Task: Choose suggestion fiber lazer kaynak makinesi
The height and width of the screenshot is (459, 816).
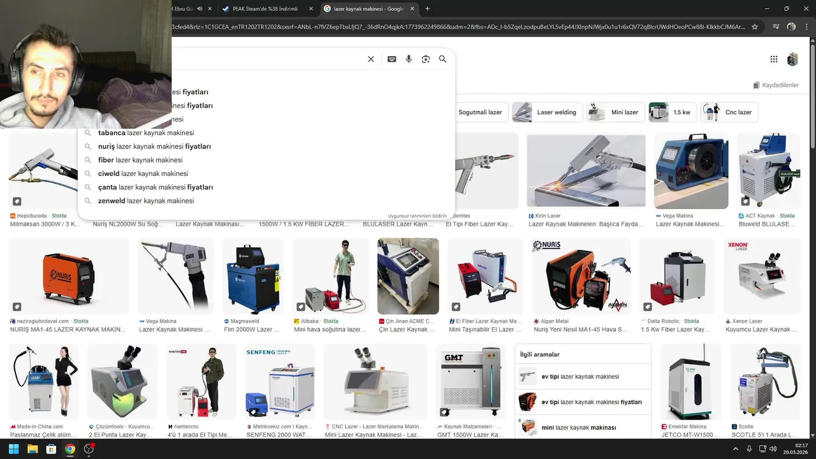Action: click(x=266, y=160)
